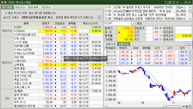Image resolution: width=193 pixels, height=109 pixels.
Task: Select the 항셍 차이나기업(H) row
Action: click(58, 72)
